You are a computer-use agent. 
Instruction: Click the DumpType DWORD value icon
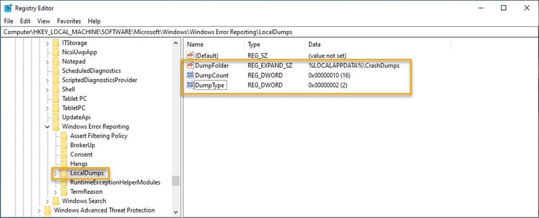coord(190,85)
